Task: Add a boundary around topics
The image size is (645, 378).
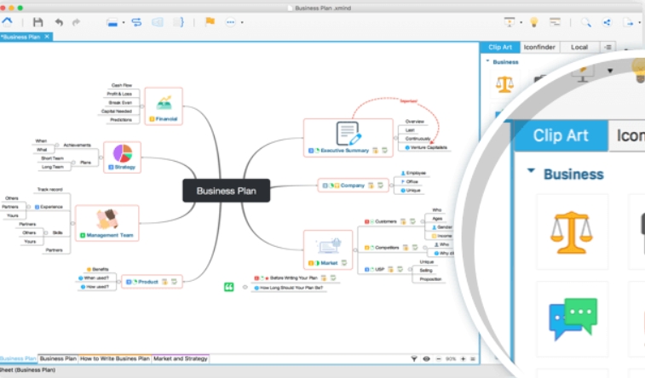Action: click(158, 22)
